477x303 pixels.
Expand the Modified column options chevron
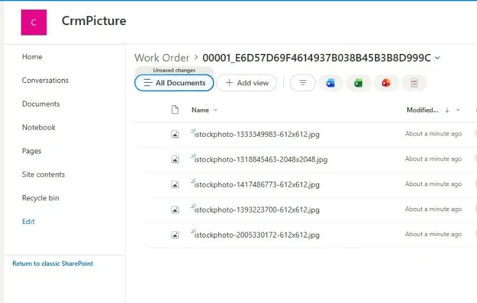(x=458, y=110)
